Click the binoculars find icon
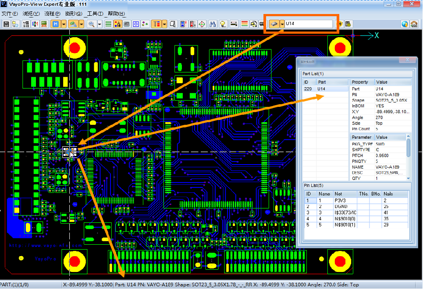423x289 pixels. coord(213,24)
